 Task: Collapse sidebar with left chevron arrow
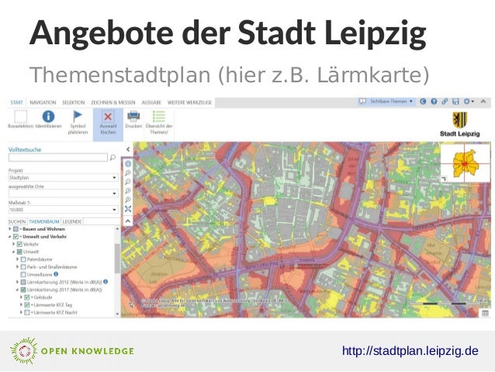click(128, 149)
